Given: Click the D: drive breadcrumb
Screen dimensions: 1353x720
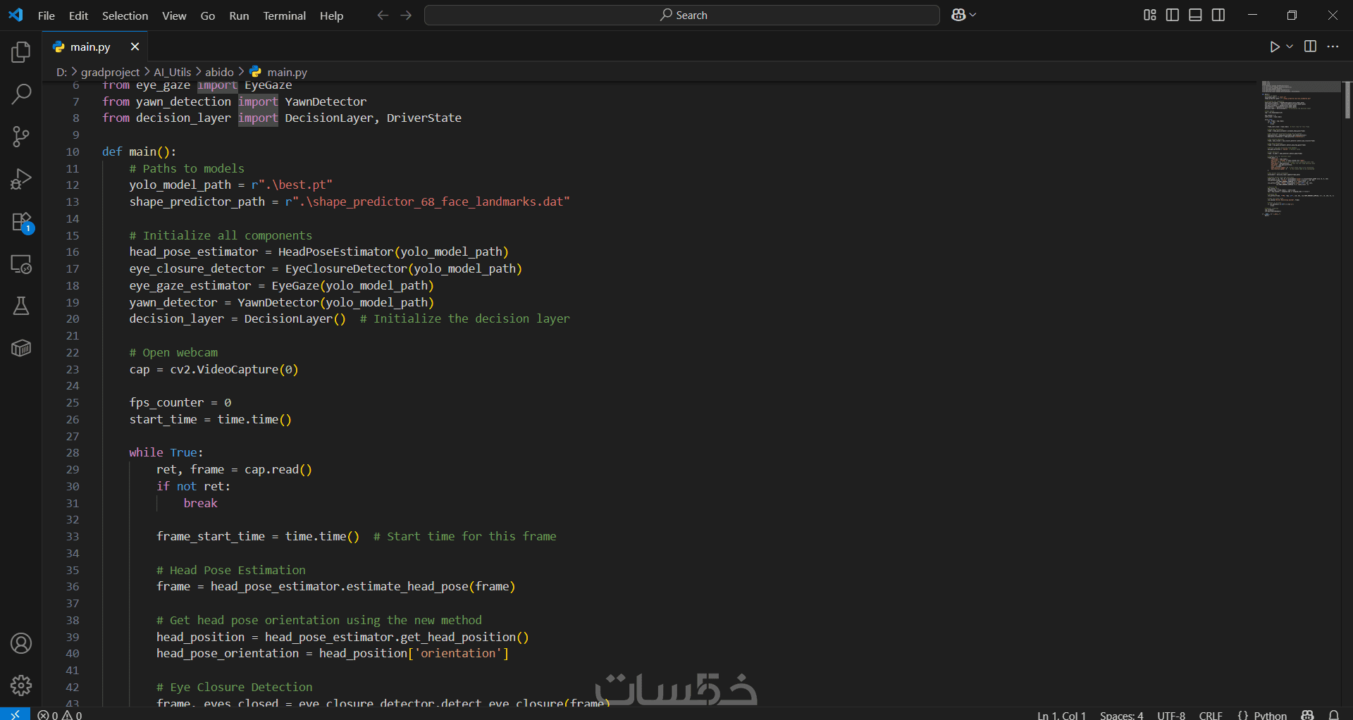Looking at the screenshot, I should (x=61, y=72).
